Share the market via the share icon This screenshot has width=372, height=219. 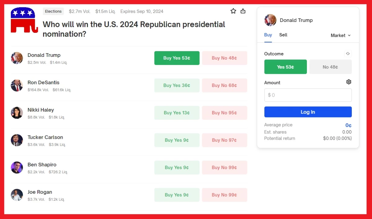pos(243,11)
